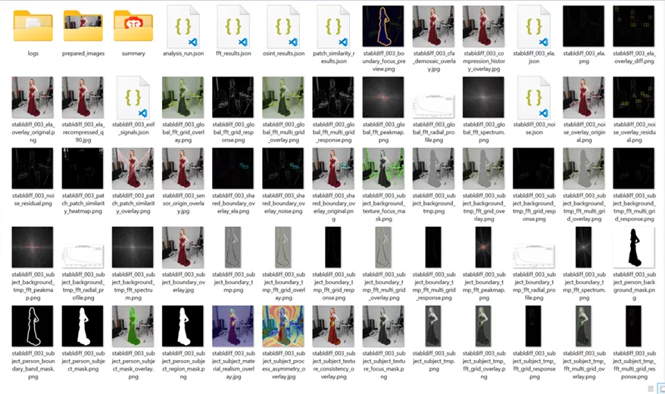Select the sensor_origin_overlay.jpg thumbnail
The width and height of the screenshot is (665, 394).
click(x=183, y=168)
